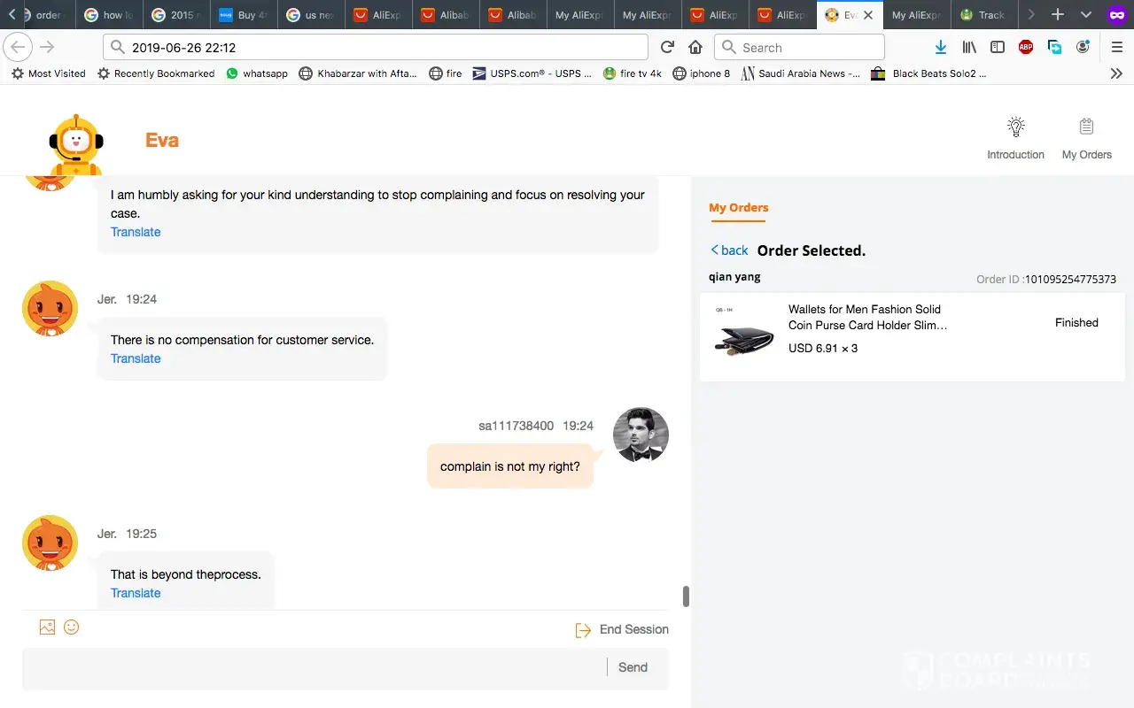The image size is (1134, 708).
Task: Show all tabs dropdown arrow
Action: pos(1086,15)
